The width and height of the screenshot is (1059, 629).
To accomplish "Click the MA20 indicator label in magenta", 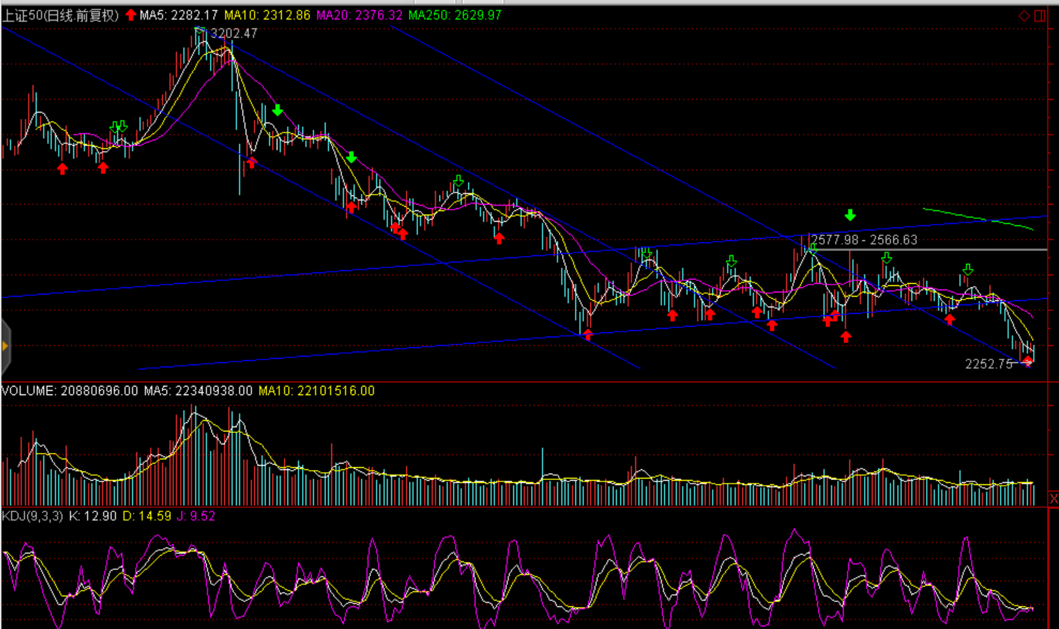I will point(359,15).
